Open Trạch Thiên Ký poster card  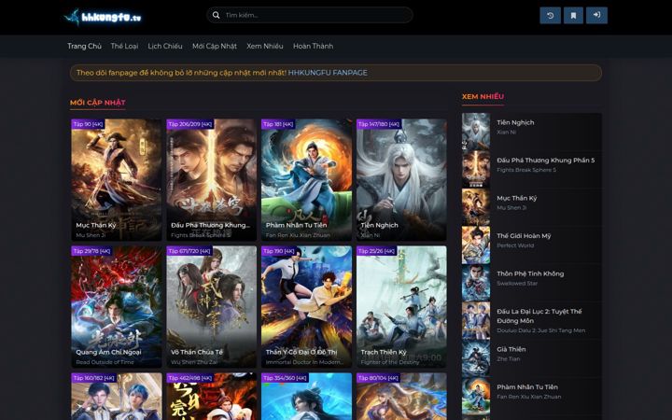(x=401, y=306)
